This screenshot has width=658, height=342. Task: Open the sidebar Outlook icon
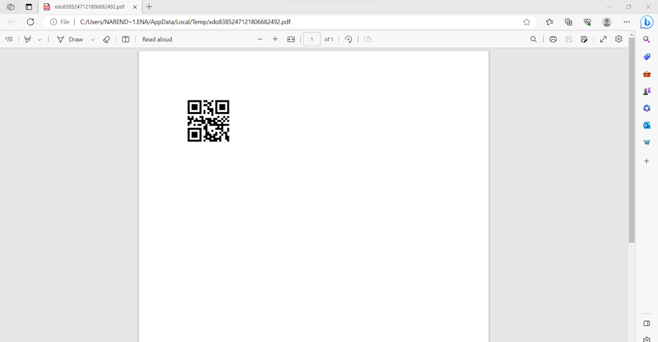click(647, 125)
